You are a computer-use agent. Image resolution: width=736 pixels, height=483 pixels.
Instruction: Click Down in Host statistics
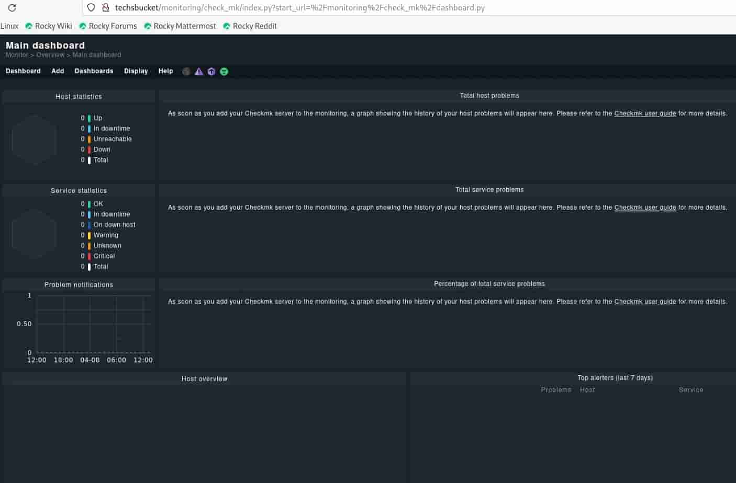pos(102,149)
